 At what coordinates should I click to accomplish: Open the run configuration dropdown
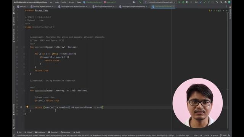click(x=160, y=2)
